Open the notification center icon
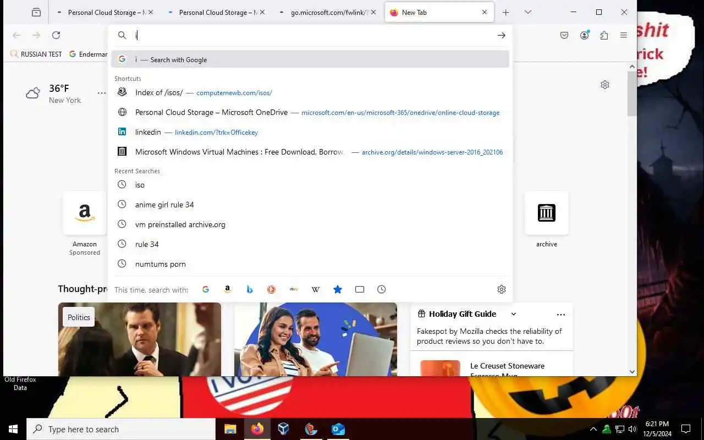Screen dimensions: 704x440 [x=686, y=429]
